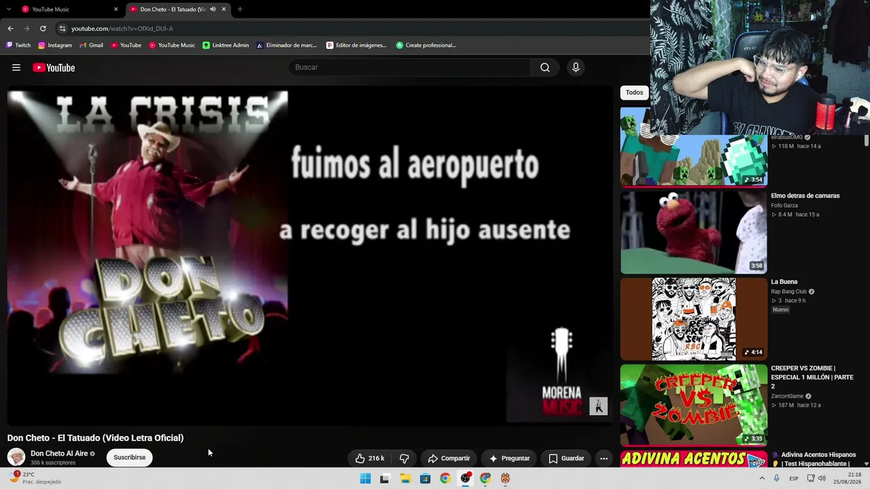Viewport: 870px width, 489px height.
Task: Click the system tray microphone icon
Action: pyautogui.click(x=777, y=478)
